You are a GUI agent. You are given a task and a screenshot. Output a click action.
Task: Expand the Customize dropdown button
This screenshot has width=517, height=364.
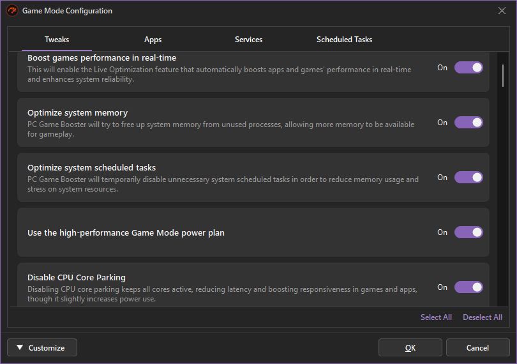pyautogui.click(x=42, y=347)
